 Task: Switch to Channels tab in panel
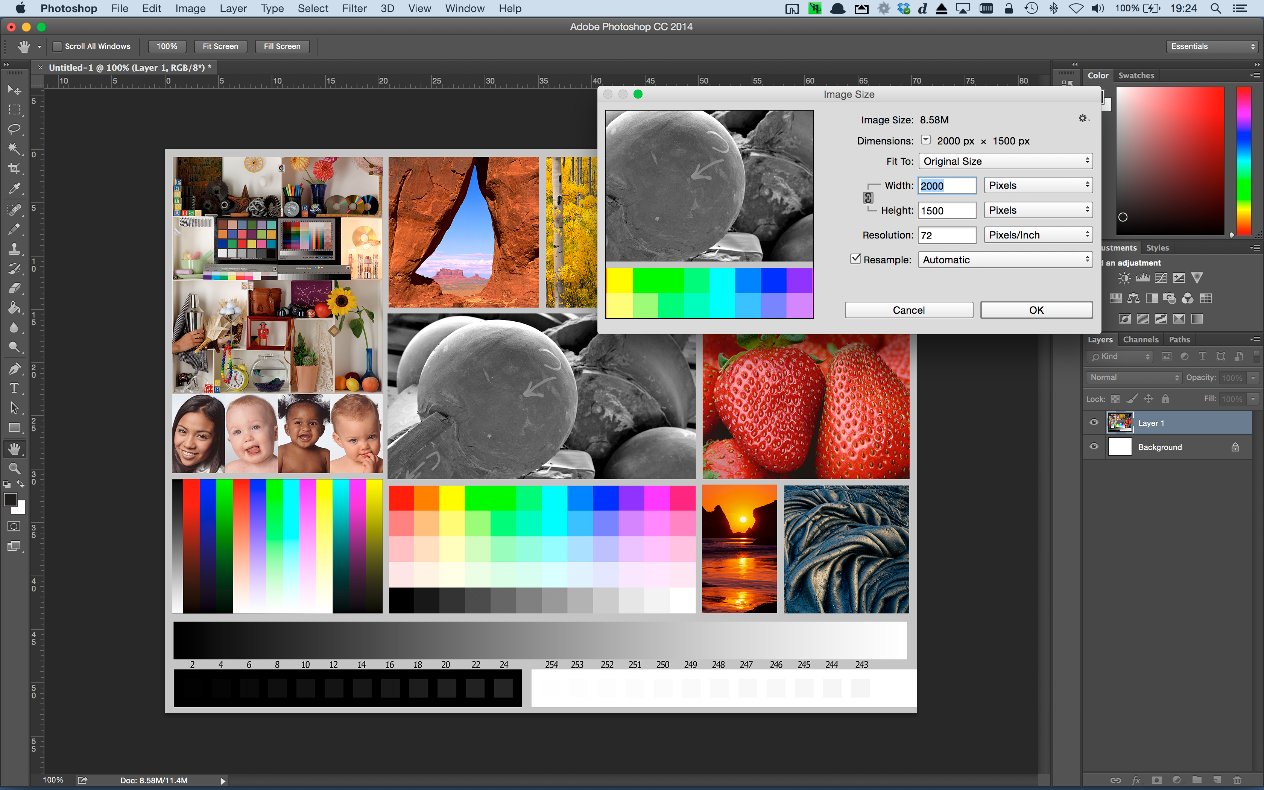coord(1140,339)
